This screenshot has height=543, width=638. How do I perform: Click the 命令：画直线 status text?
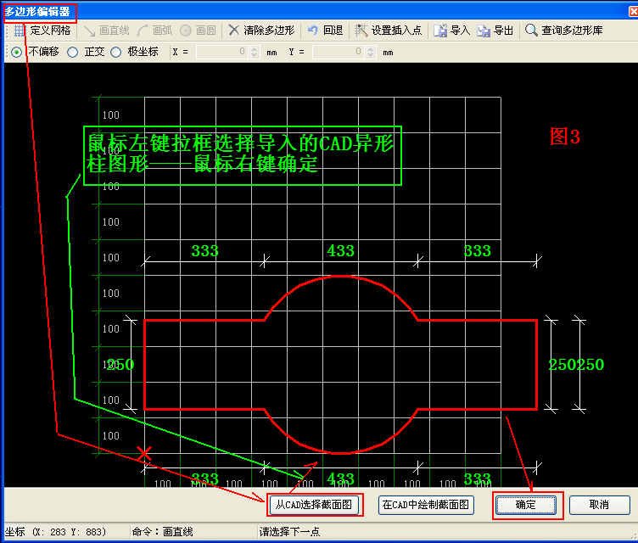coord(162,532)
